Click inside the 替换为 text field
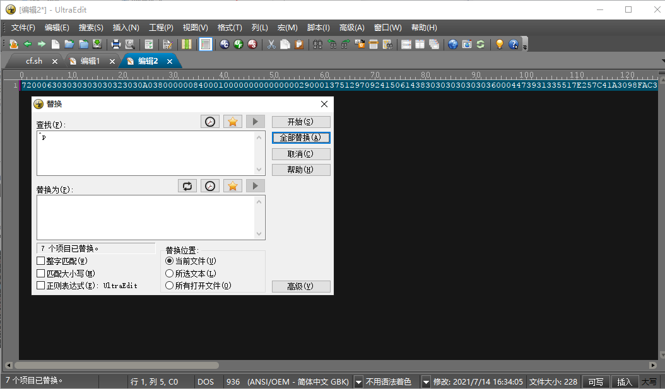Viewport: 665px width, 389px height. coord(145,217)
